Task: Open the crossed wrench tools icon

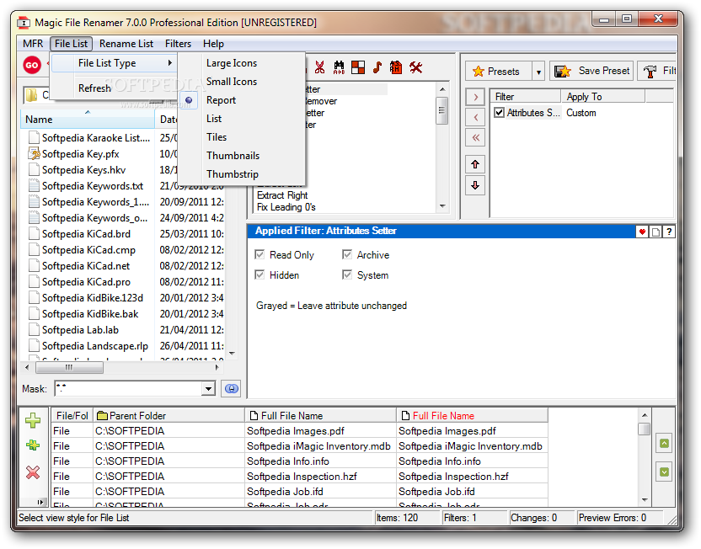Action: 415,67
